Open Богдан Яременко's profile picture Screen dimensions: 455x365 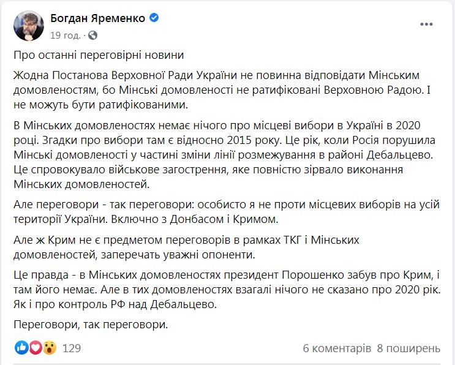pyautogui.click(x=27, y=26)
